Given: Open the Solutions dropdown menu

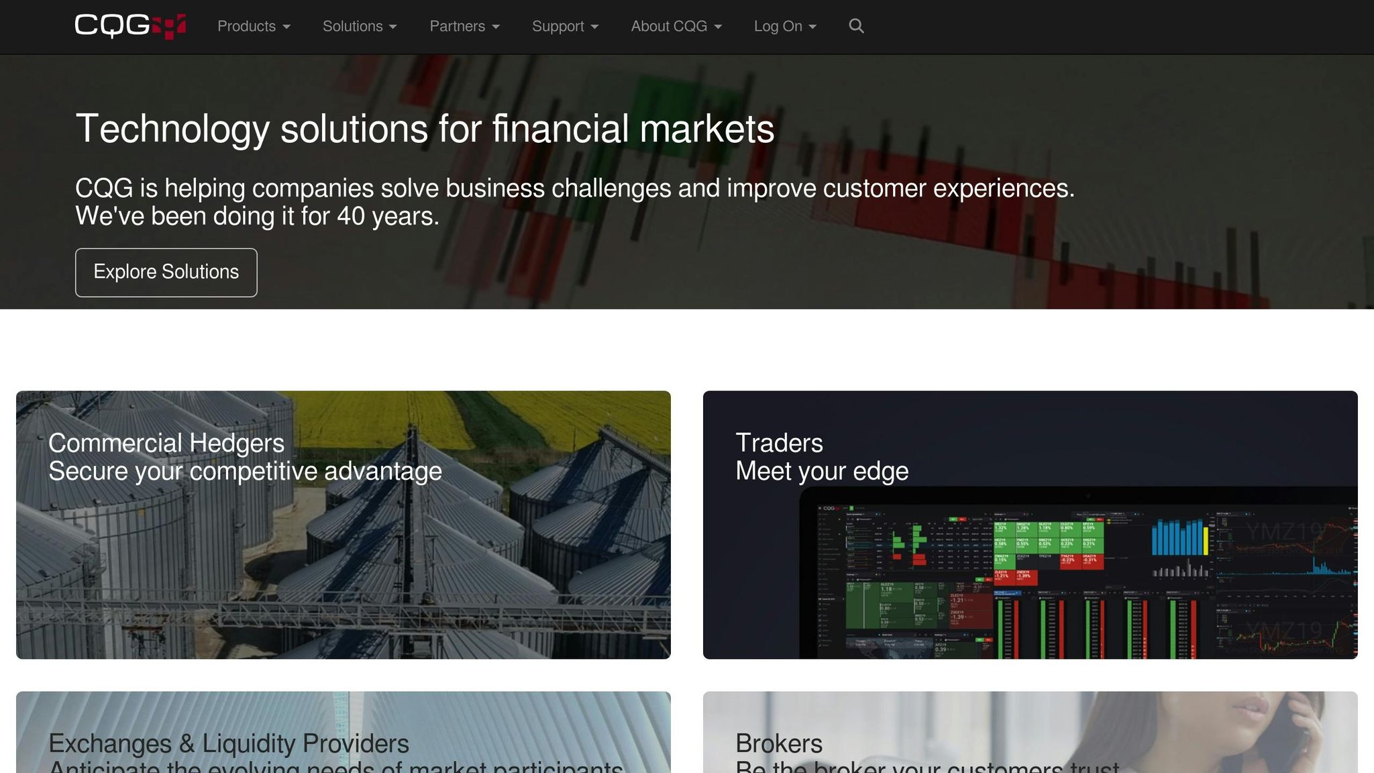Looking at the screenshot, I should tap(360, 26).
